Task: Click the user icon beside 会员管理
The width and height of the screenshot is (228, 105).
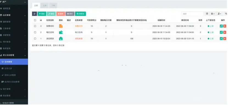Action: [x=1, y=15]
